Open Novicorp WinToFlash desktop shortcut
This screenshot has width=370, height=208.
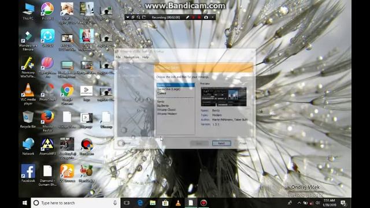pyautogui.click(x=28, y=68)
